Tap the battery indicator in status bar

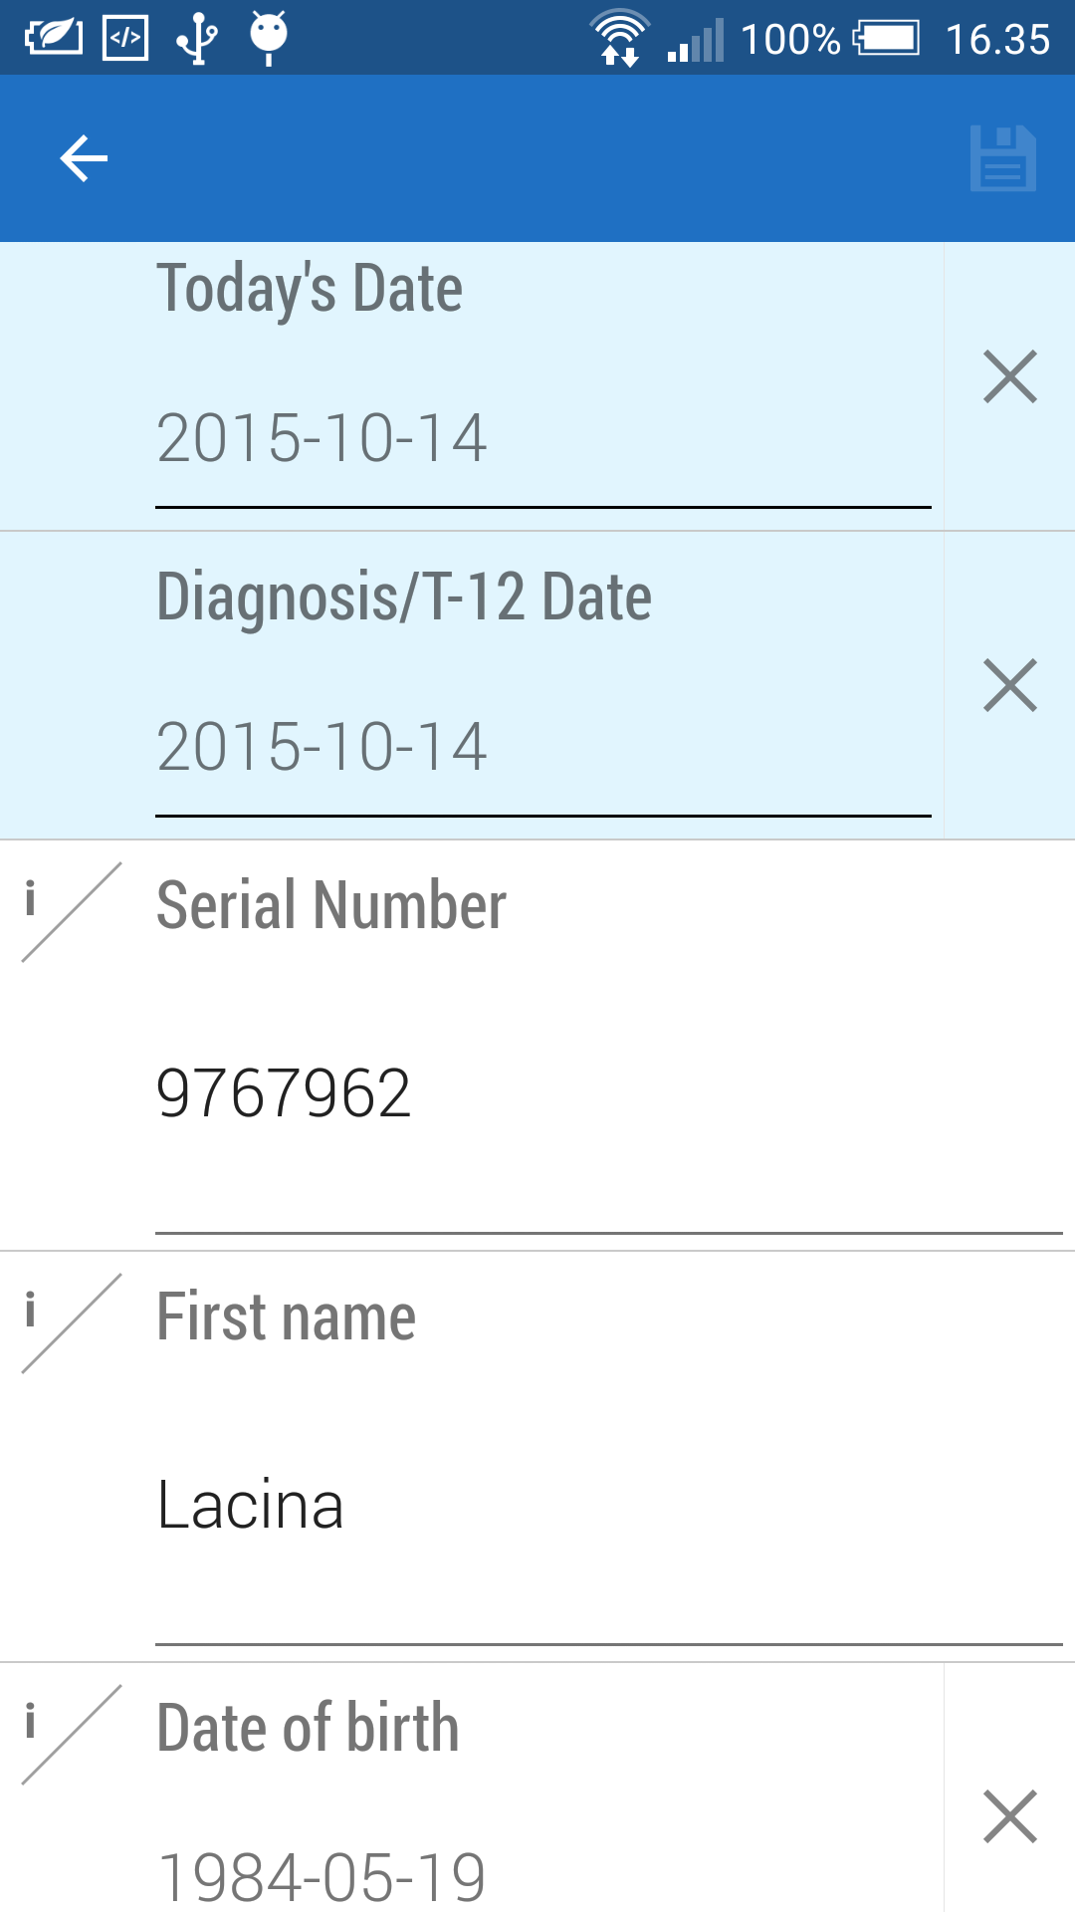pos(886,39)
